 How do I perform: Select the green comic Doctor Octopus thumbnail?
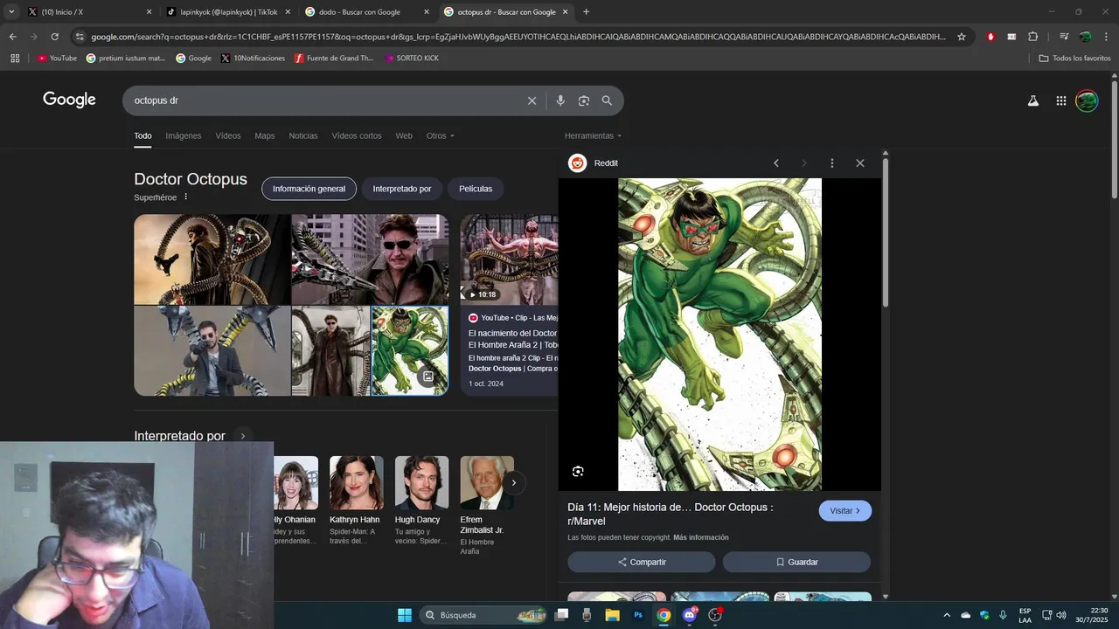[409, 350]
